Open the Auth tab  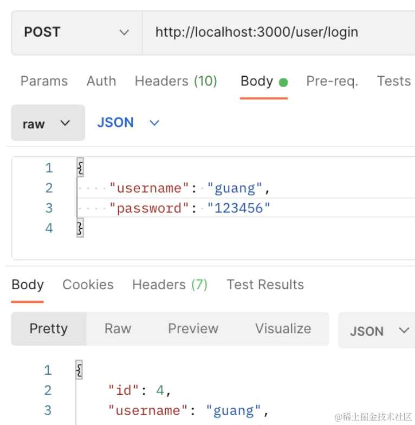click(x=101, y=81)
